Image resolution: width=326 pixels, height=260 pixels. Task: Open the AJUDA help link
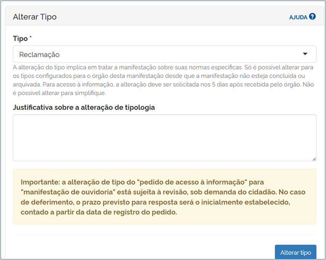click(x=298, y=17)
